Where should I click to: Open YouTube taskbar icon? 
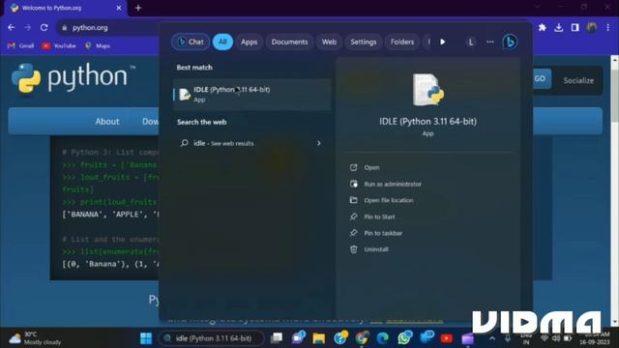[447, 338]
